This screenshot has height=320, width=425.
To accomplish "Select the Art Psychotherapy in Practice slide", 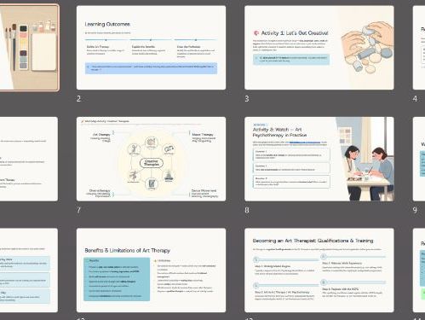I will point(319,159).
